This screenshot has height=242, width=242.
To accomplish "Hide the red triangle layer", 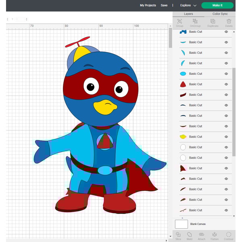I will (x=226, y=84).
